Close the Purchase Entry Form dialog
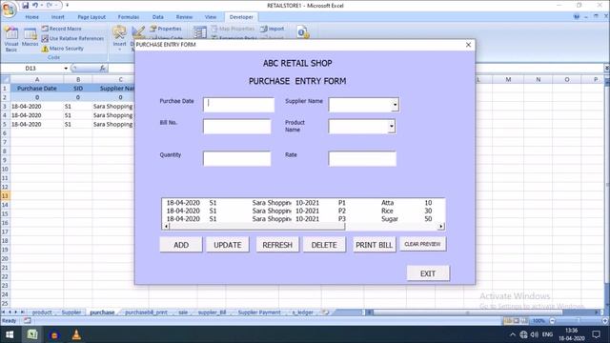The height and width of the screenshot is (343, 610). [x=468, y=45]
